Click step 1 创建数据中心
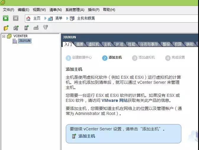The height and width of the screenshot is (150, 199). coord(79,58)
